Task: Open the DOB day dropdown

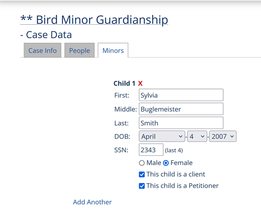Action: tap(197, 136)
